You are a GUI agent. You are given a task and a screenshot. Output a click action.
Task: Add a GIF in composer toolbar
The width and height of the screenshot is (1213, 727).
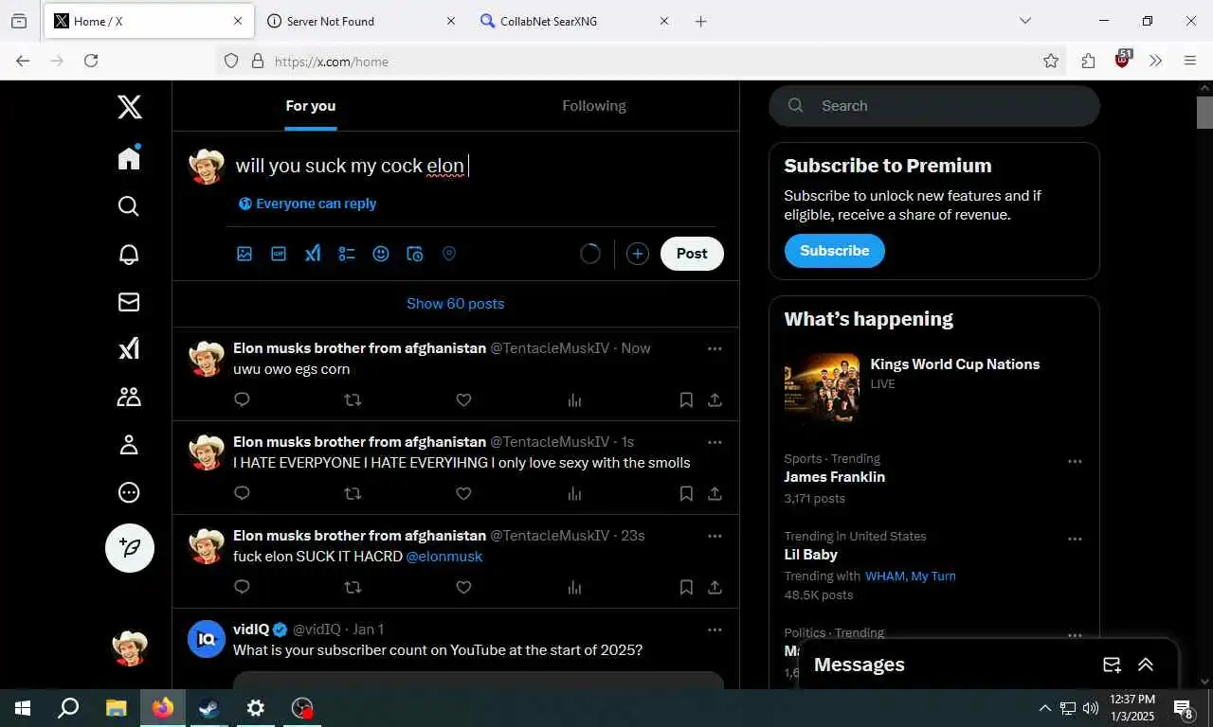279,254
